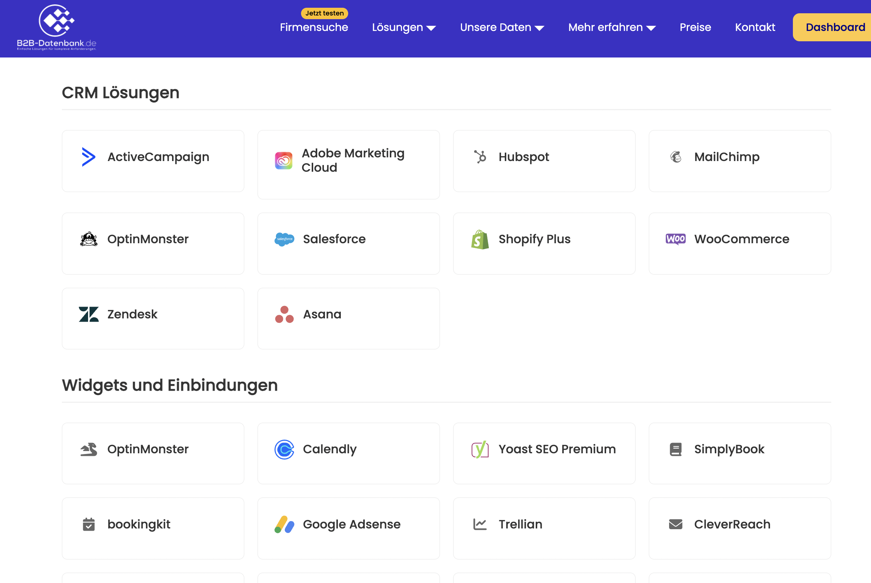Image resolution: width=871 pixels, height=583 pixels.
Task: Go to the Preise page
Action: coord(695,28)
